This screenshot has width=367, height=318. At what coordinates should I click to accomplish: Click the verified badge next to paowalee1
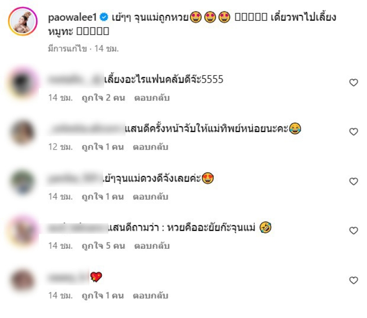pos(104,17)
